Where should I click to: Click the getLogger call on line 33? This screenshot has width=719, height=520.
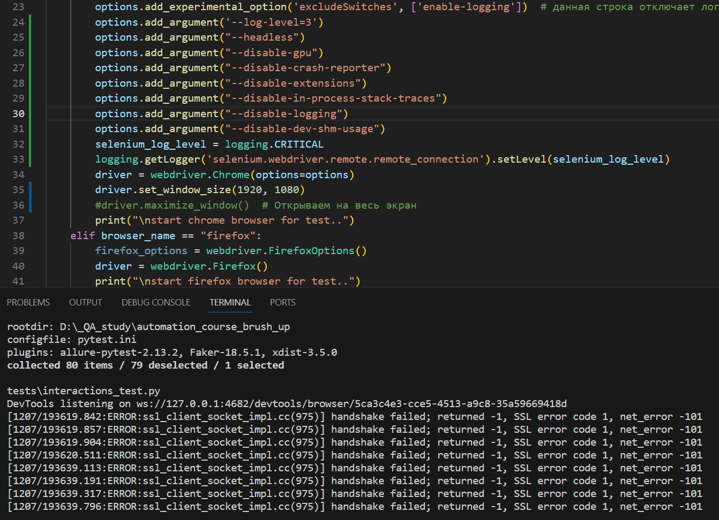[x=173, y=159]
